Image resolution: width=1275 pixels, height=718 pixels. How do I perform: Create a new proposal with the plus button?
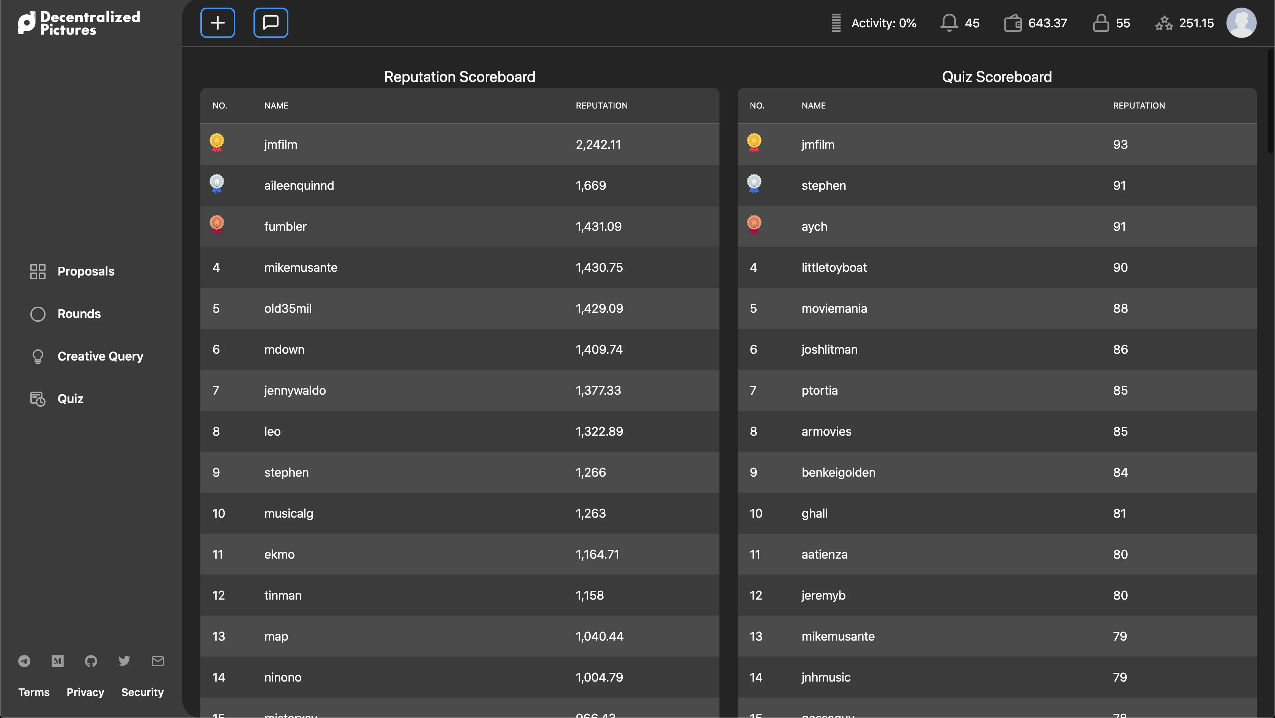(217, 22)
